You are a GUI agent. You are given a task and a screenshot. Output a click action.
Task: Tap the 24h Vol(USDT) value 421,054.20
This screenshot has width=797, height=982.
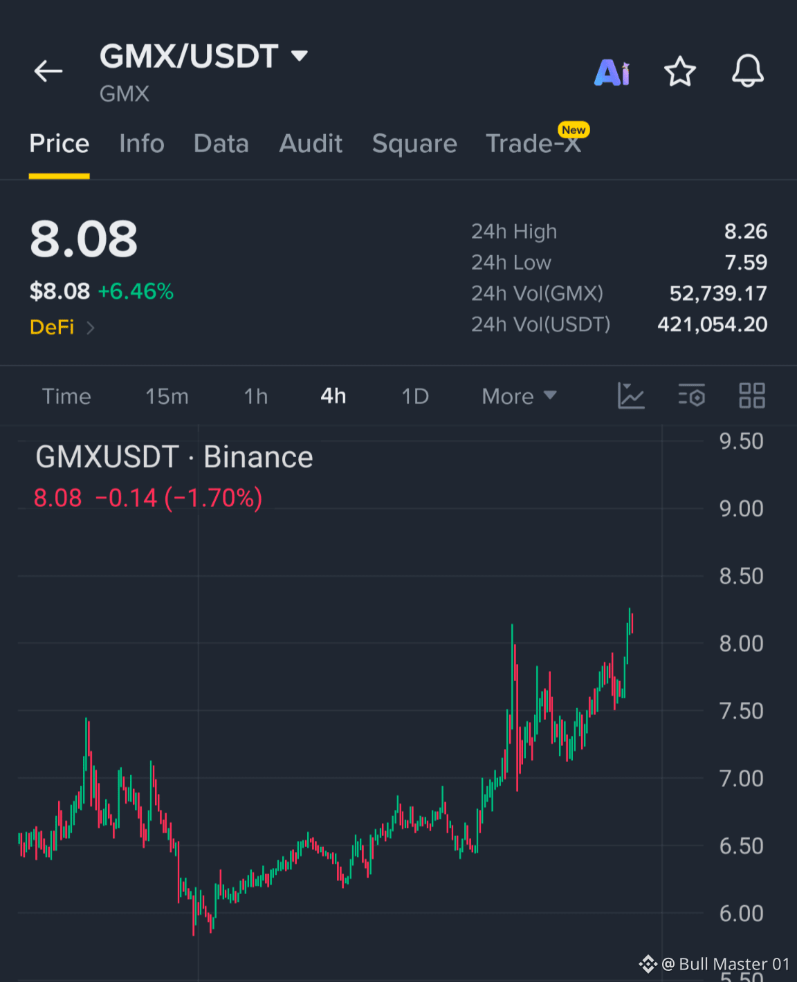pos(713,324)
